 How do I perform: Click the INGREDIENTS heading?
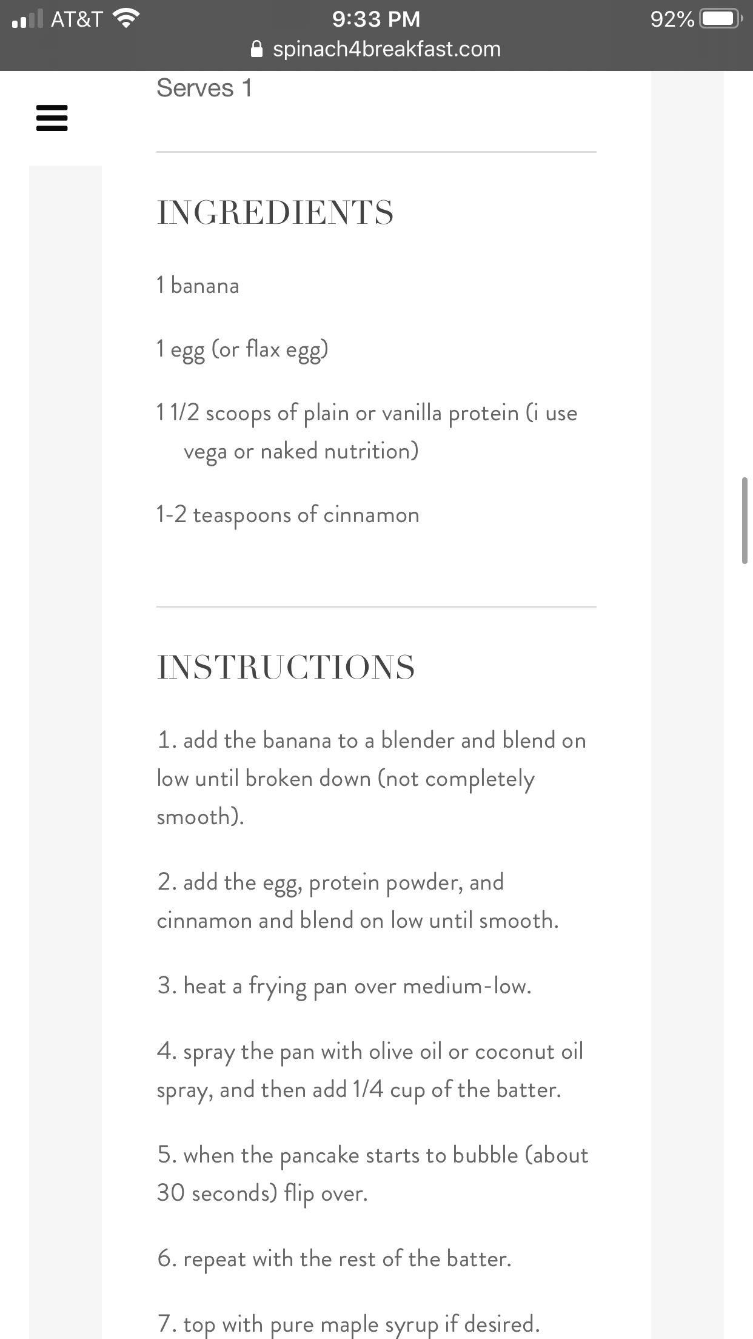coord(275,212)
